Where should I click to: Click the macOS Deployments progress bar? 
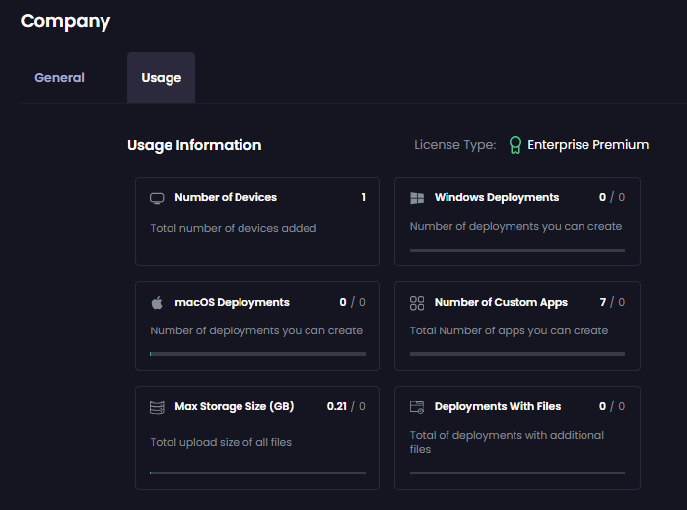[257, 354]
